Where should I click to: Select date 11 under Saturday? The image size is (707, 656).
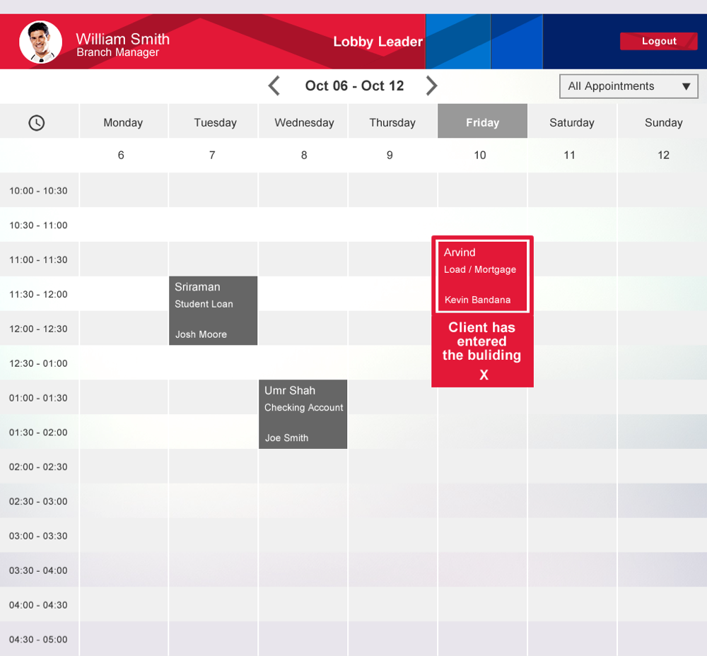[569, 155]
